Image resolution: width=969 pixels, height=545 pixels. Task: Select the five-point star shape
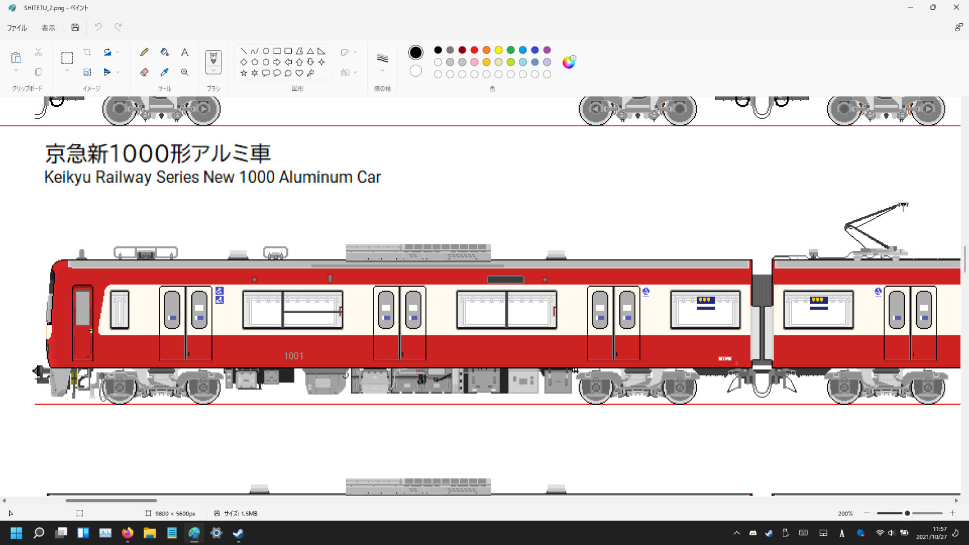[x=244, y=73]
